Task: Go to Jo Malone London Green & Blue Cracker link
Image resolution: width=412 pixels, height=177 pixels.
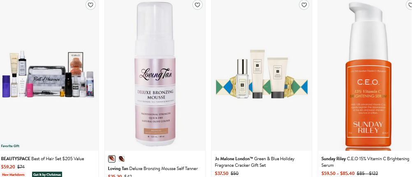Action: click(x=255, y=162)
